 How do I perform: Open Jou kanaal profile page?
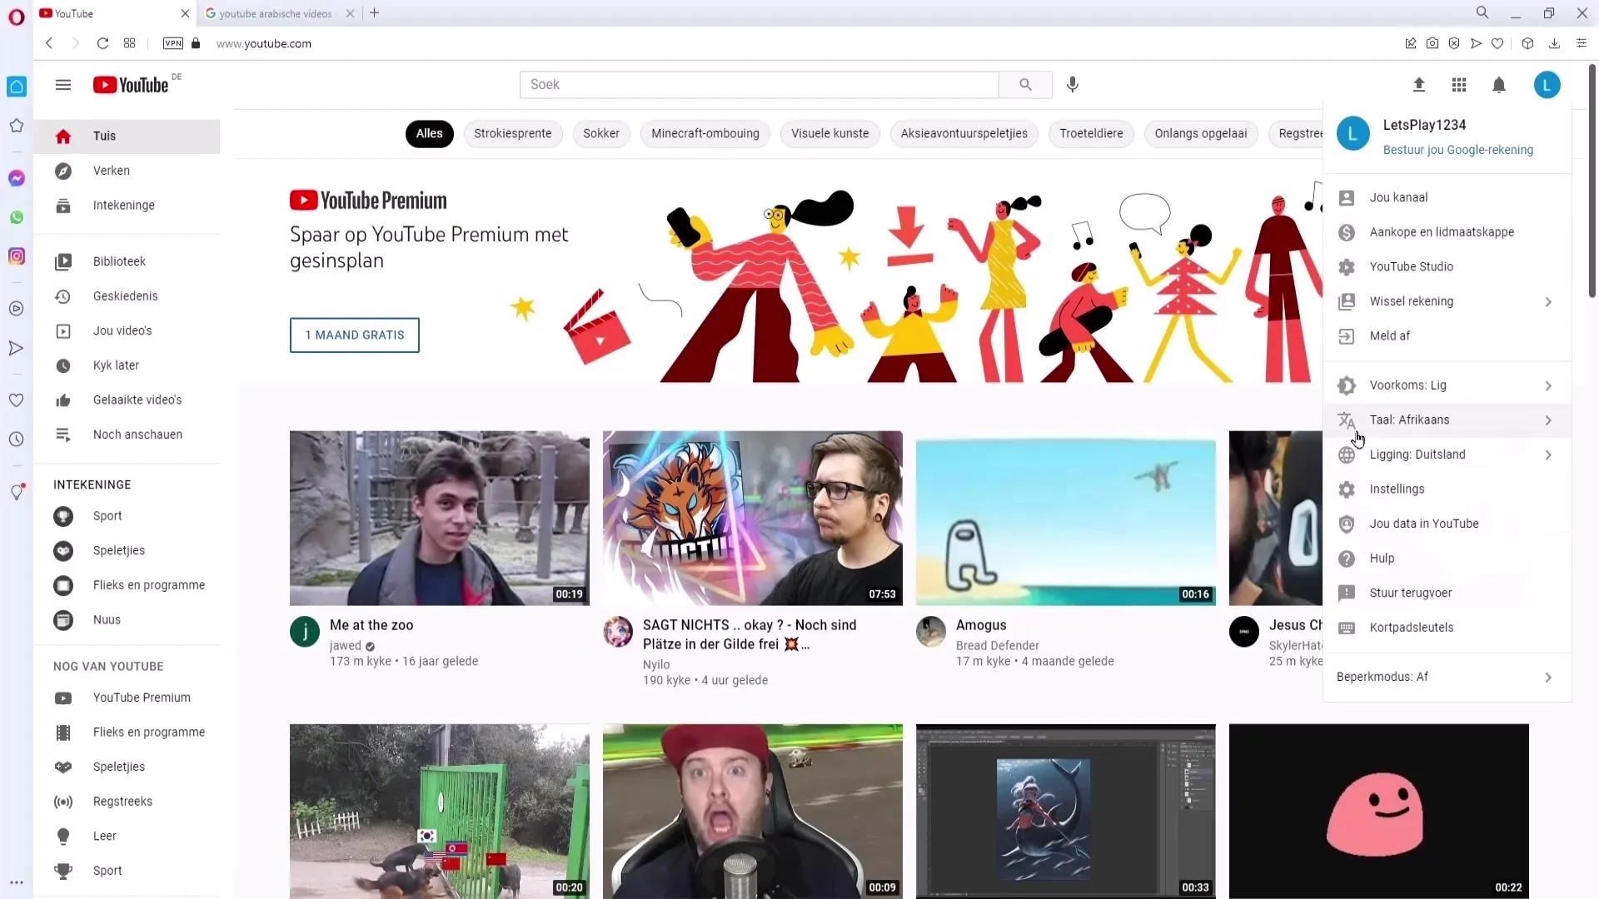pyautogui.click(x=1400, y=196)
